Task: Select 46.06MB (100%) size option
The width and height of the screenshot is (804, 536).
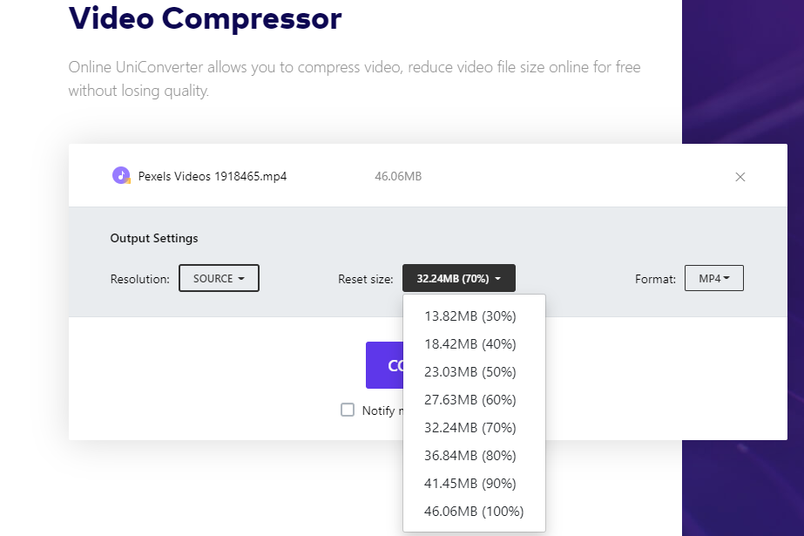Action: click(474, 512)
